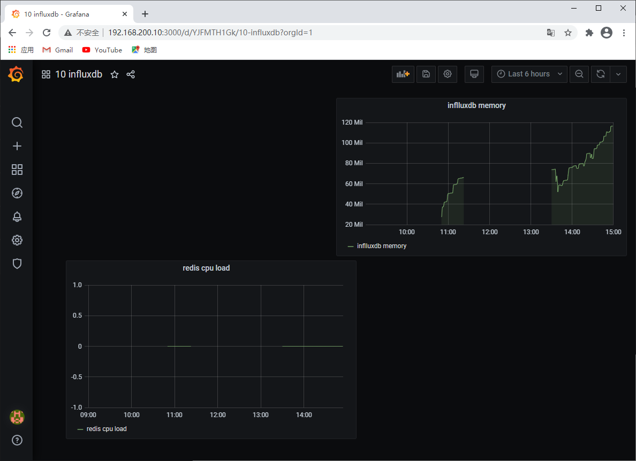Open a new browser tab

pyautogui.click(x=145, y=14)
